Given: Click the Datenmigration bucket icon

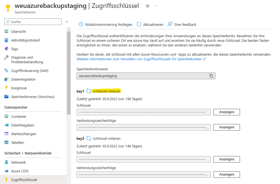Looking at the screenshot, I should pyautogui.click(x=7, y=79).
